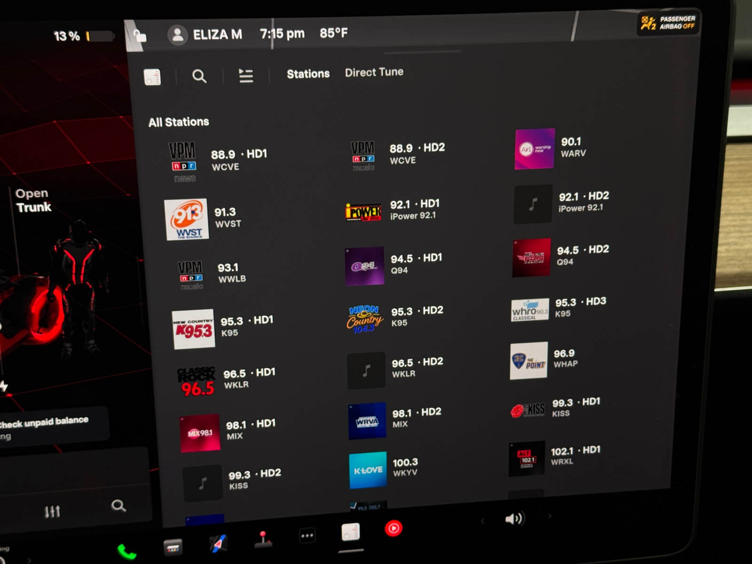Tune to 99.3 HD1 KISS
Image resolution: width=752 pixels, height=564 pixels.
[x=555, y=408]
